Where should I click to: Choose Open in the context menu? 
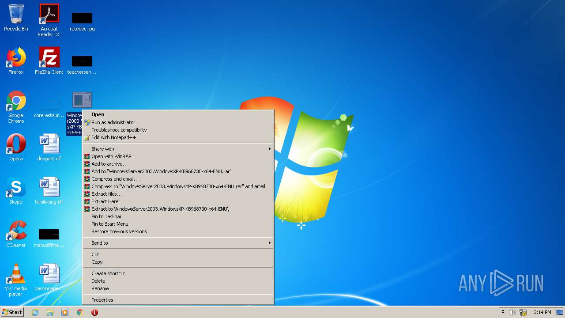(x=178, y=114)
